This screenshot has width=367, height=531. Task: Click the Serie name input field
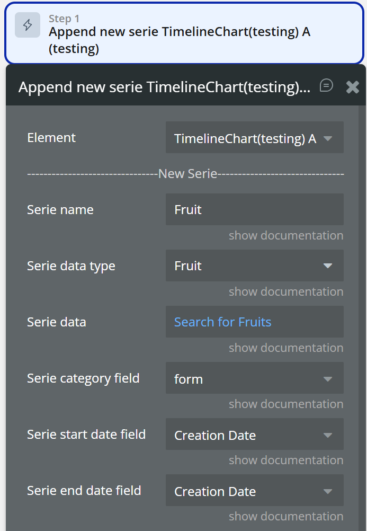click(x=254, y=209)
